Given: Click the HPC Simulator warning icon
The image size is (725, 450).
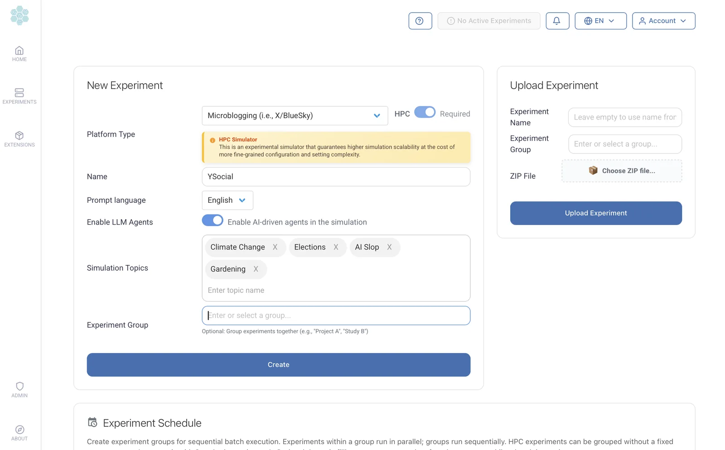Looking at the screenshot, I should pos(213,140).
